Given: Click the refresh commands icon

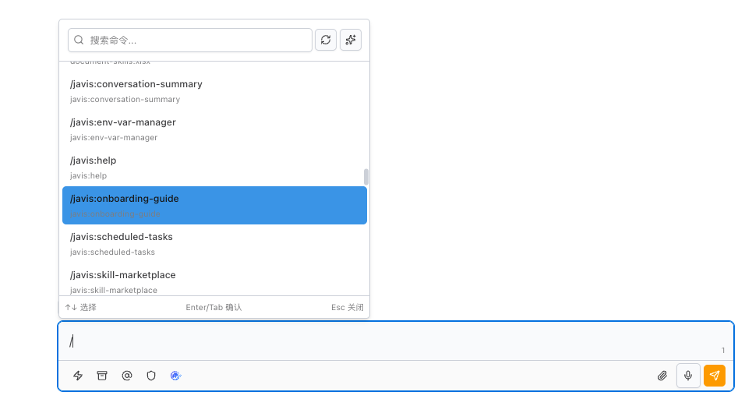Looking at the screenshot, I should pyautogui.click(x=326, y=40).
